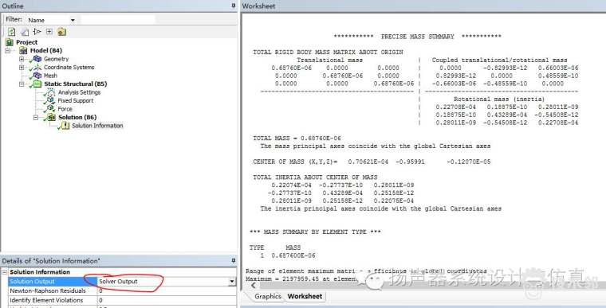Image resolution: width=606 pixels, height=308 pixels.
Task: Click the Project node icon
Action: 10,42
